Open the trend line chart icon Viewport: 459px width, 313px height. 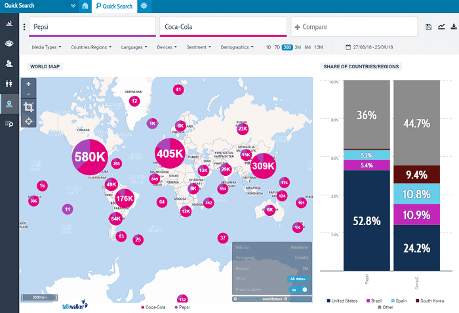point(441,27)
